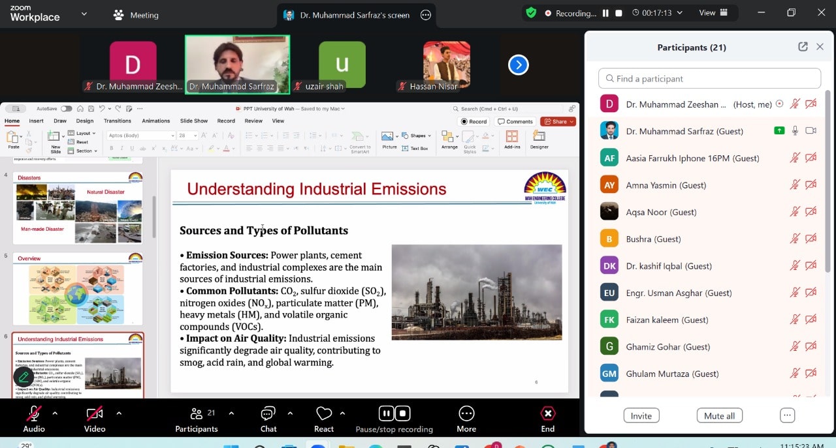Open the Slide Show tab
This screenshot has height=448, width=836.
pyautogui.click(x=194, y=121)
